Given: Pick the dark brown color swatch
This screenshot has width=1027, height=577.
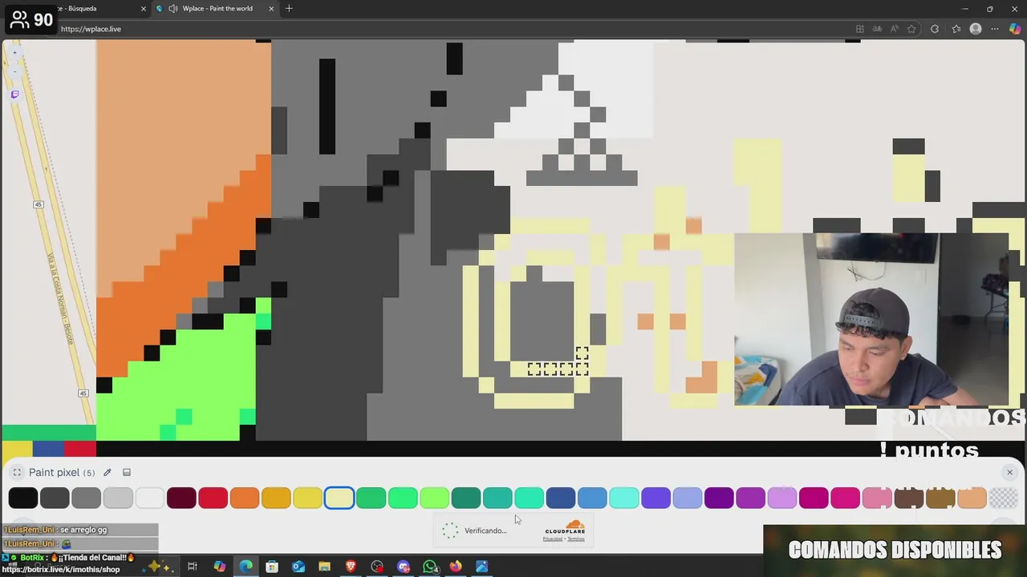Looking at the screenshot, I should [908, 498].
